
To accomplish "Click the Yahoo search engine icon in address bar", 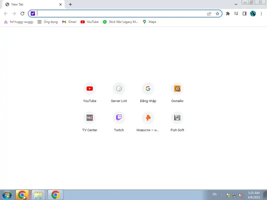I will (x=33, y=14).
